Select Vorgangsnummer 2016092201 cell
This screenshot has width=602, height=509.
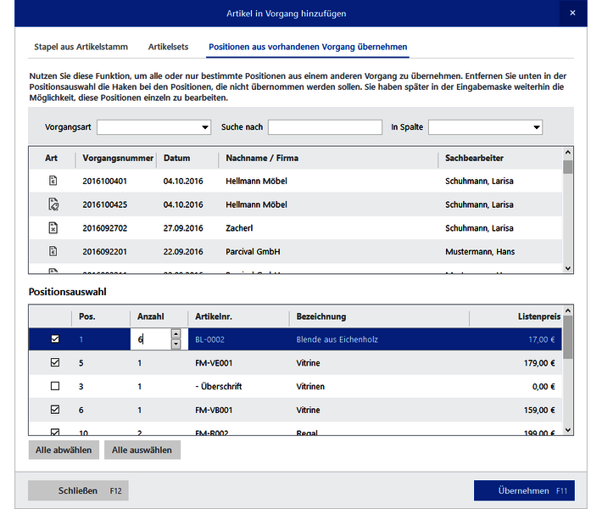pos(105,252)
